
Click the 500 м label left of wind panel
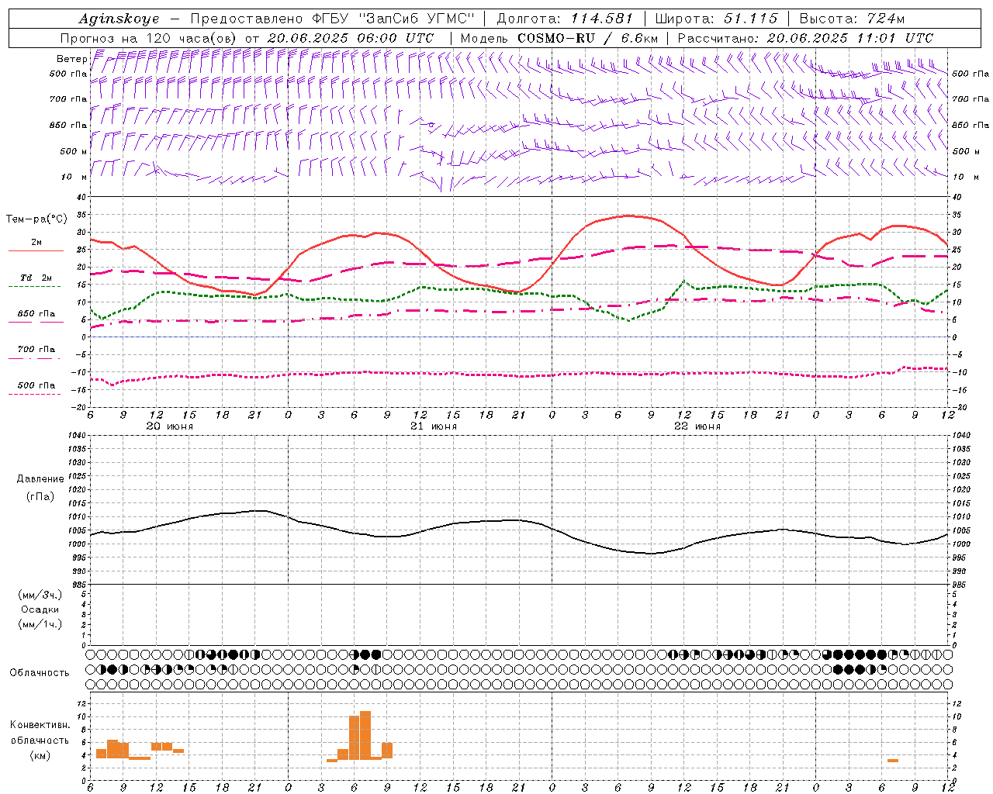pyautogui.click(x=74, y=152)
